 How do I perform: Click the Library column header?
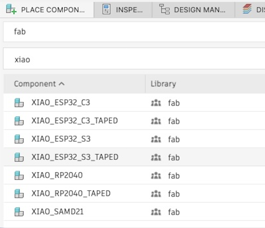click(x=163, y=84)
